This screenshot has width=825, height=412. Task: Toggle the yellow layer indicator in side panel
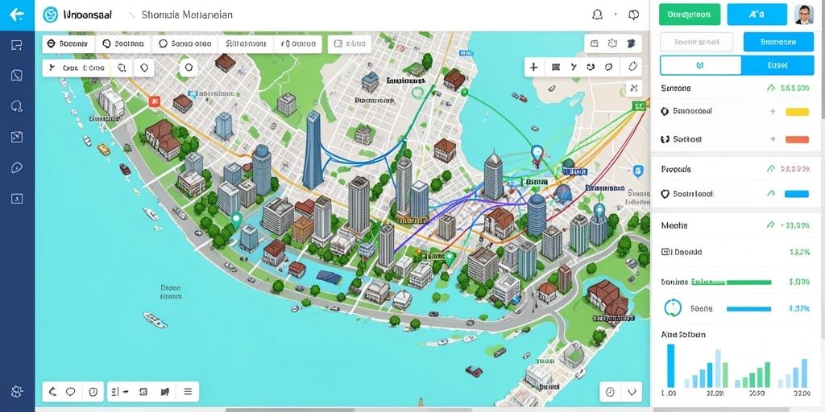click(x=797, y=111)
